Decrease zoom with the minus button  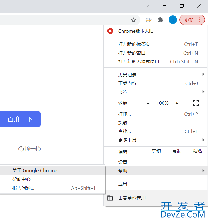click(x=148, y=103)
